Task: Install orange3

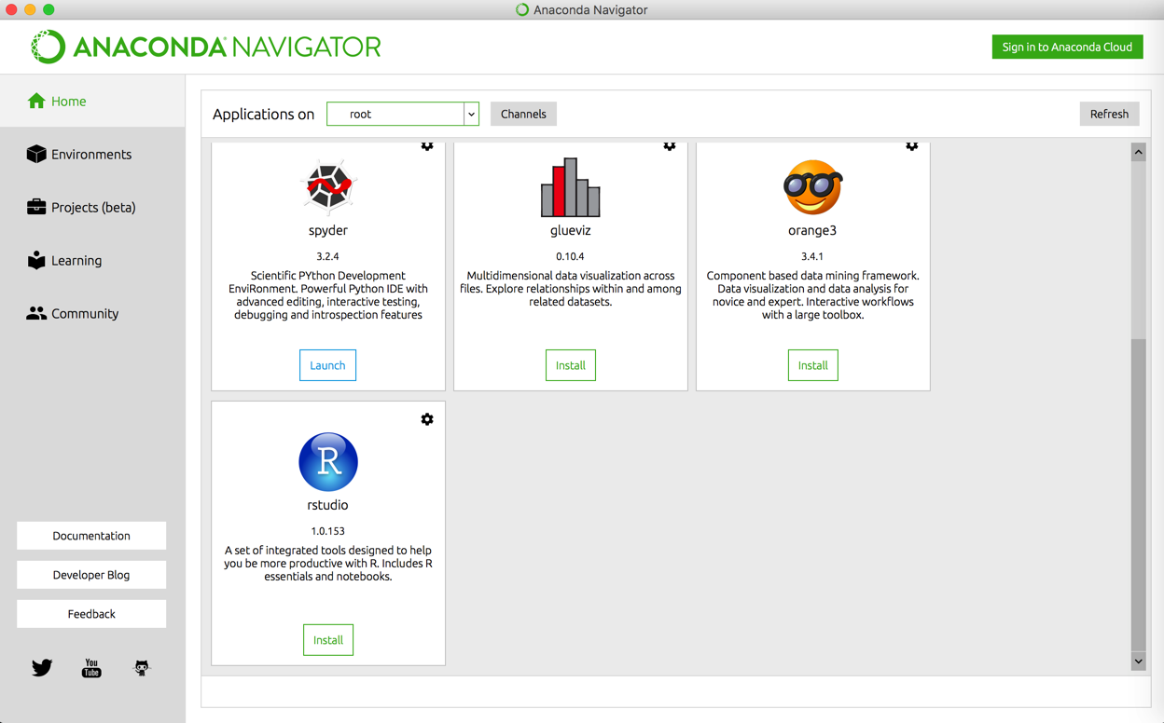Action: click(x=812, y=365)
